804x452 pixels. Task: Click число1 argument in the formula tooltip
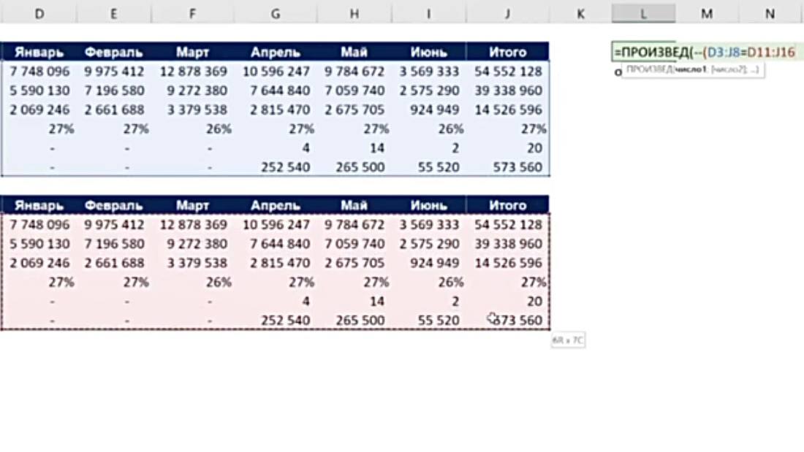tap(691, 69)
